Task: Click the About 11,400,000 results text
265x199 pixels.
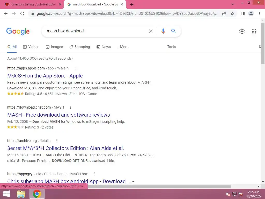Action: 40,58
